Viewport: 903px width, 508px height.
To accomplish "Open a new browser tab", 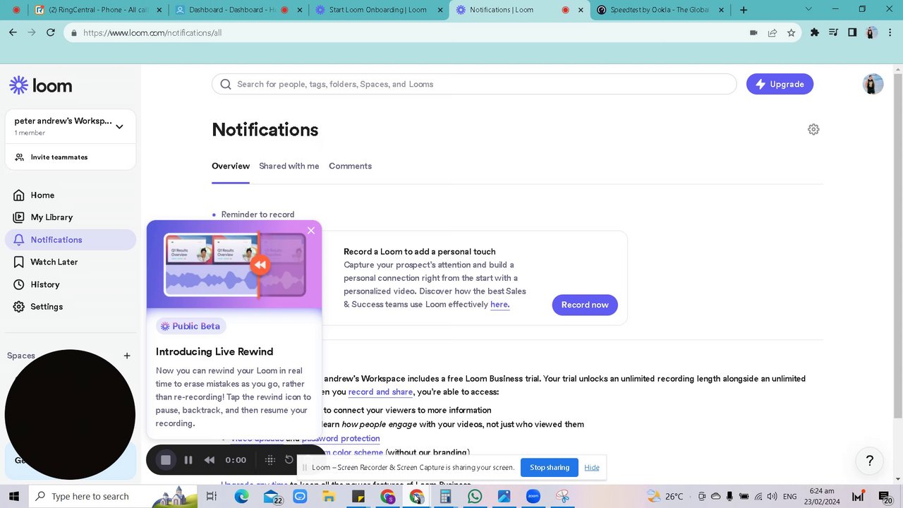I will 744,10.
